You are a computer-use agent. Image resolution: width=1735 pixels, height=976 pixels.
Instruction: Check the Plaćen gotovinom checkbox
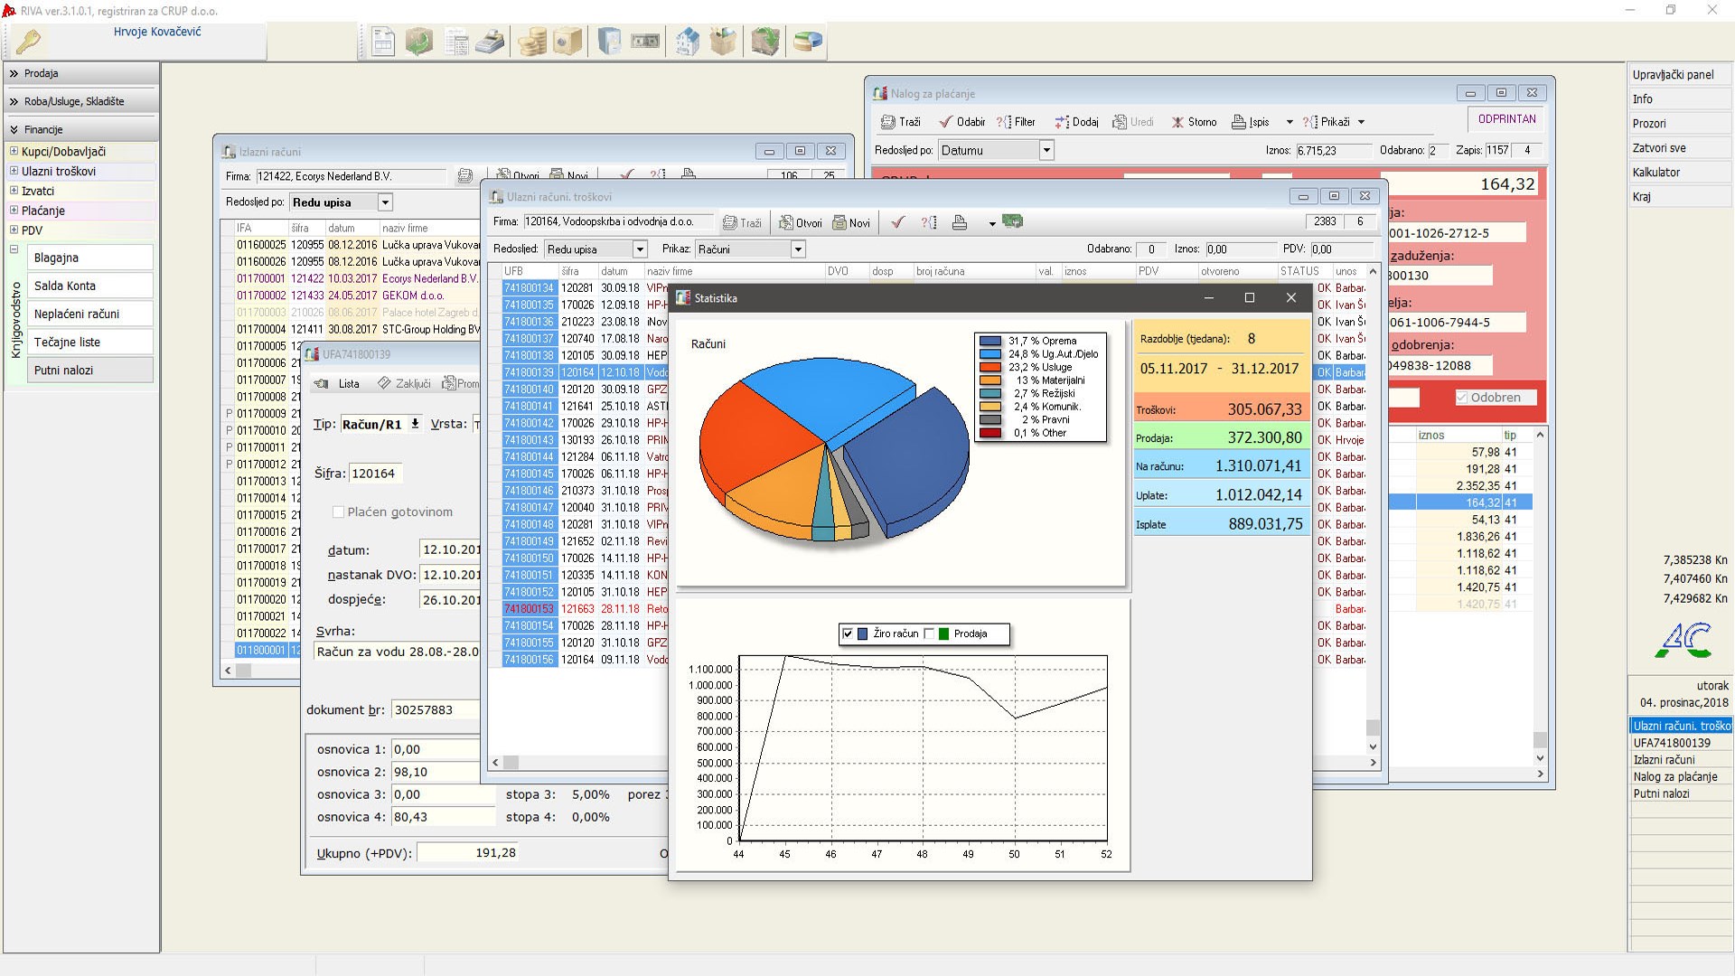pyautogui.click(x=338, y=511)
